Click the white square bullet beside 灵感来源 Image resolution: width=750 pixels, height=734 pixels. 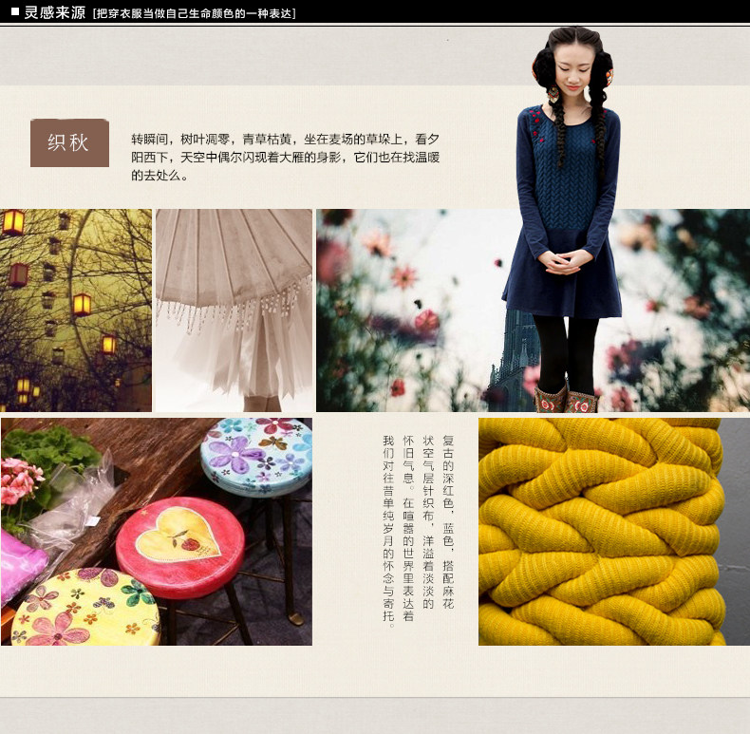(x=15, y=12)
